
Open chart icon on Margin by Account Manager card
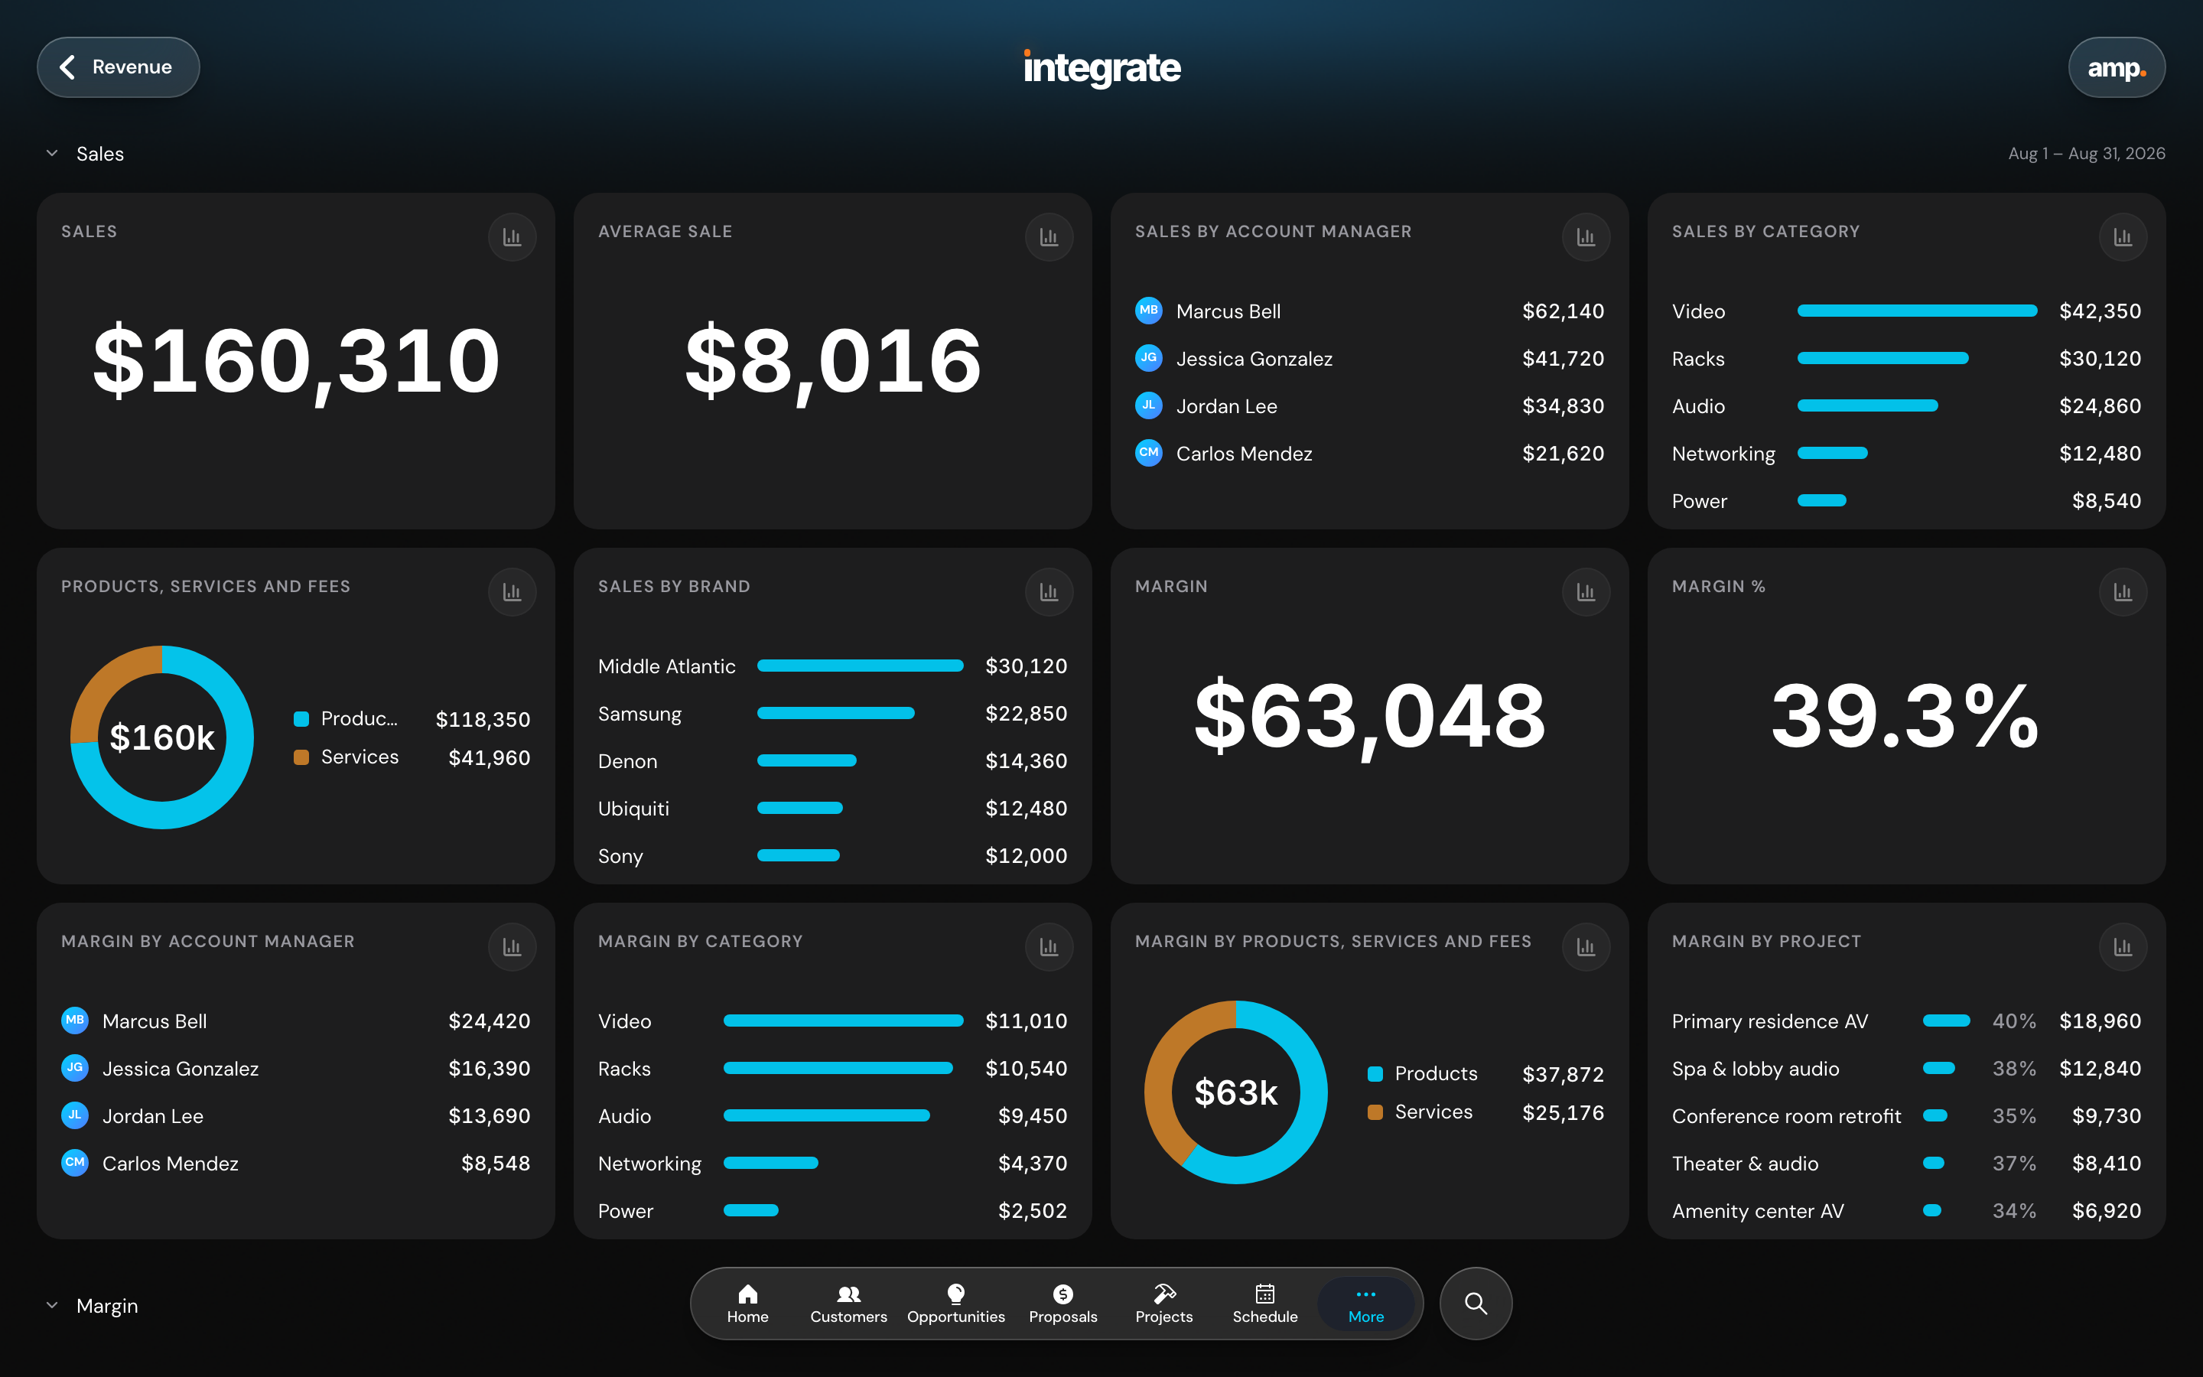coord(512,948)
